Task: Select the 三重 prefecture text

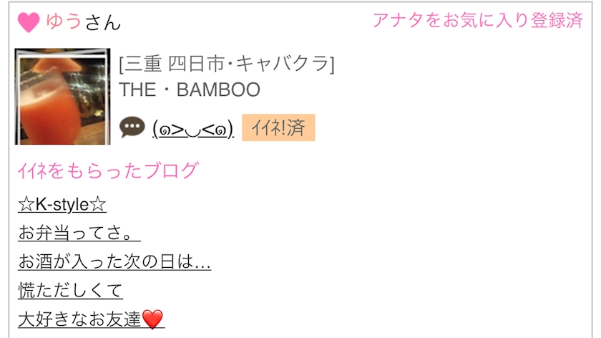Action: pyautogui.click(x=143, y=64)
